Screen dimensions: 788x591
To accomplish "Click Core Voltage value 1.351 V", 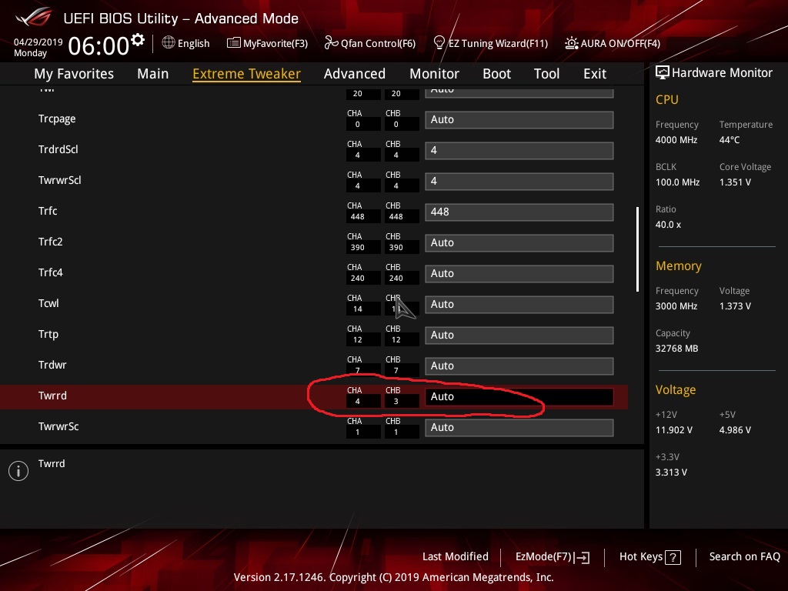I will (x=735, y=182).
